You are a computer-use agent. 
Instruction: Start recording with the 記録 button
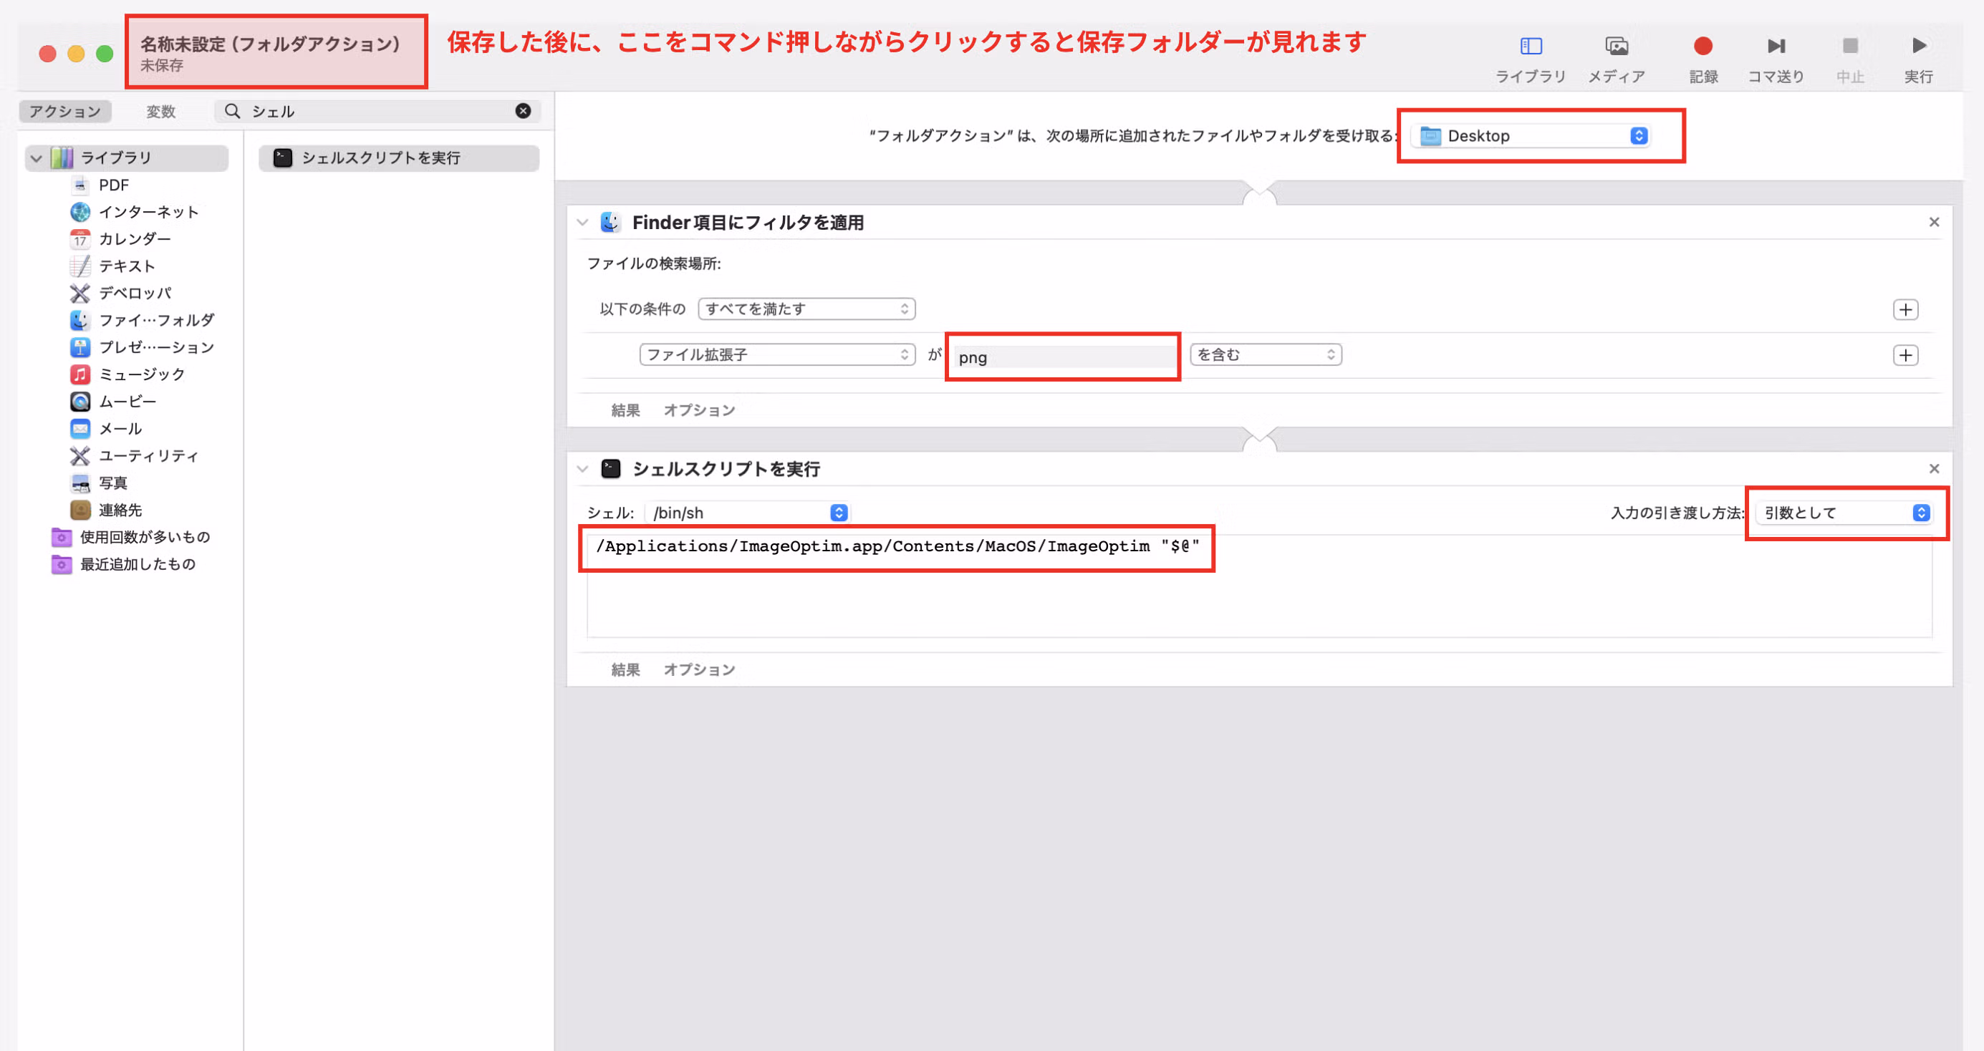(x=1703, y=59)
